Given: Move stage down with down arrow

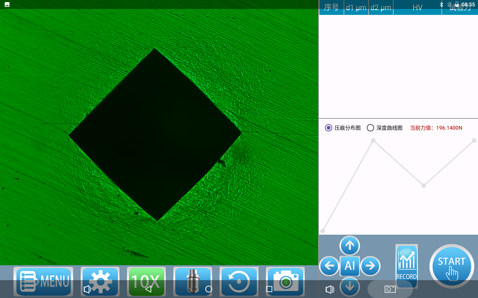Looking at the screenshot, I should (350, 286).
